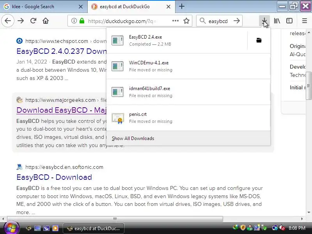
Task: Click the scroll down arrow
Action: [309, 212]
